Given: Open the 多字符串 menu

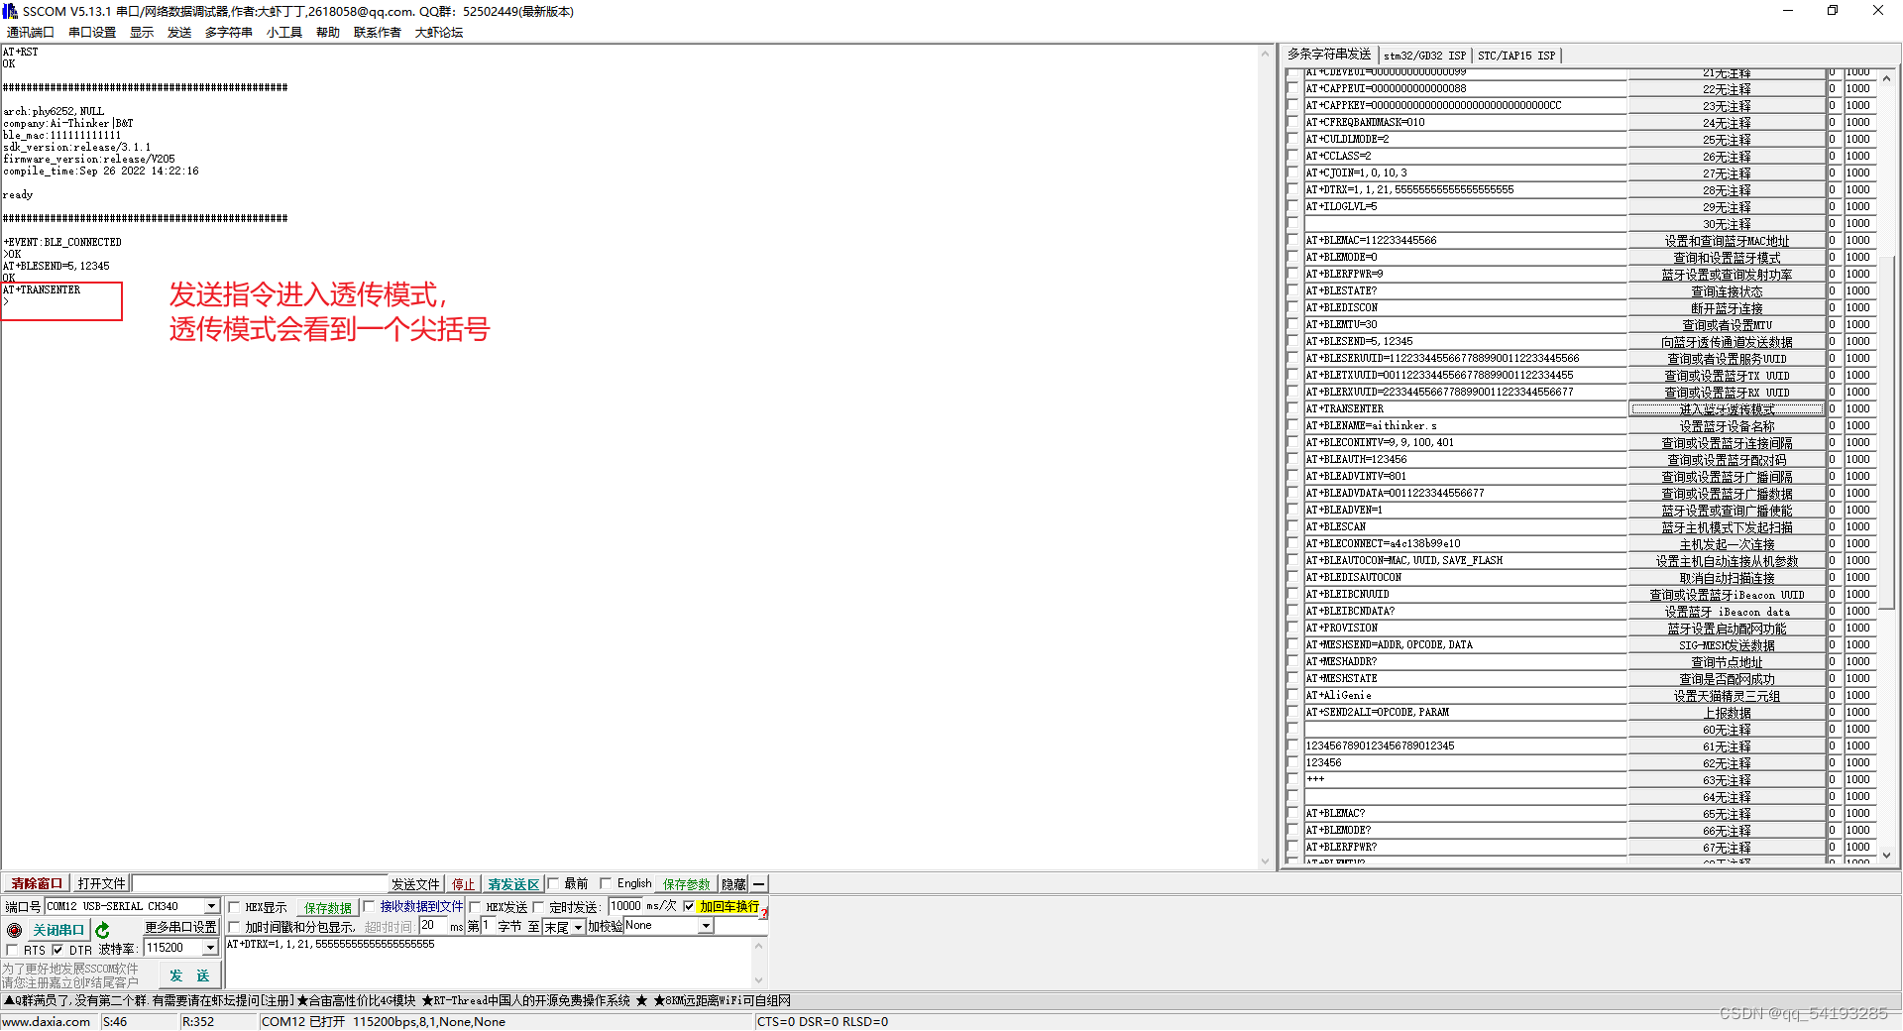Looking at the screenshot, I should 229,33.
